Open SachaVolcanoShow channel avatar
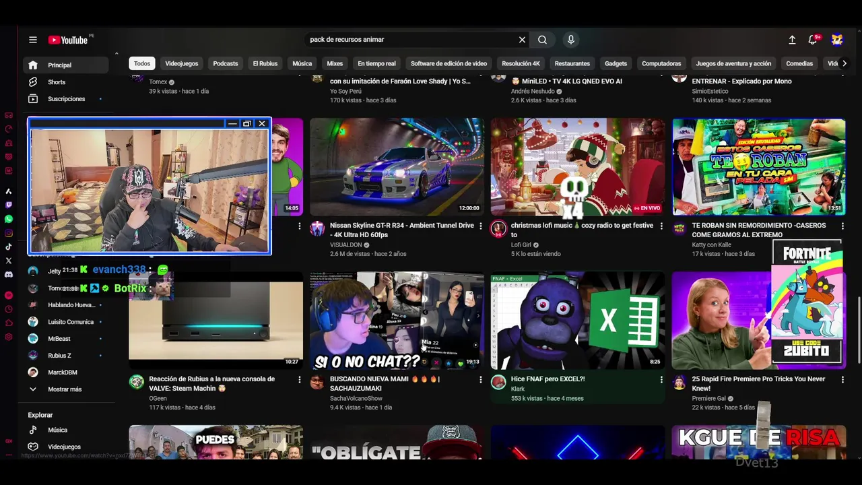 [317, 382]
